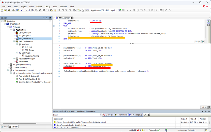
Task: Click the Devices panel horizontal scrollbar
Action: 19,123
